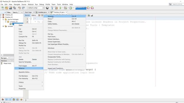Click the Open Project toolbar icon
Image resolution: width=184 pixels, height=103 pixels.
11,8
